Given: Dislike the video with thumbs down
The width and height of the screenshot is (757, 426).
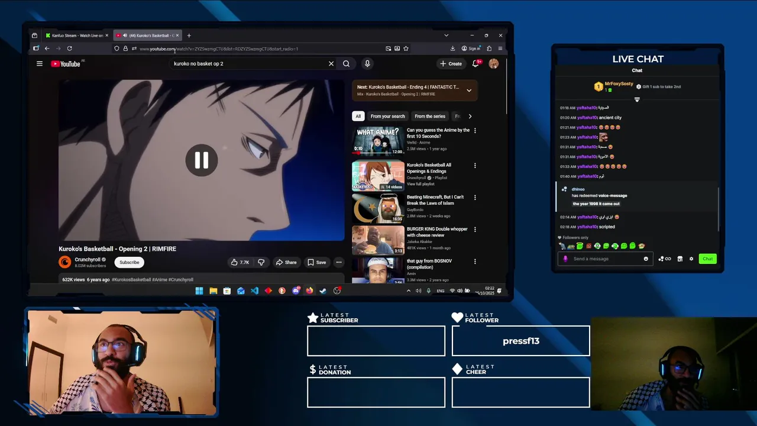Looking at the screenshot, I should (x=261, y=262).
